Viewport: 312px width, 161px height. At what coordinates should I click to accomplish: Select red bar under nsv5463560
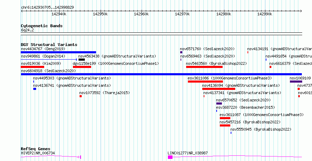(x=204, y=67)
